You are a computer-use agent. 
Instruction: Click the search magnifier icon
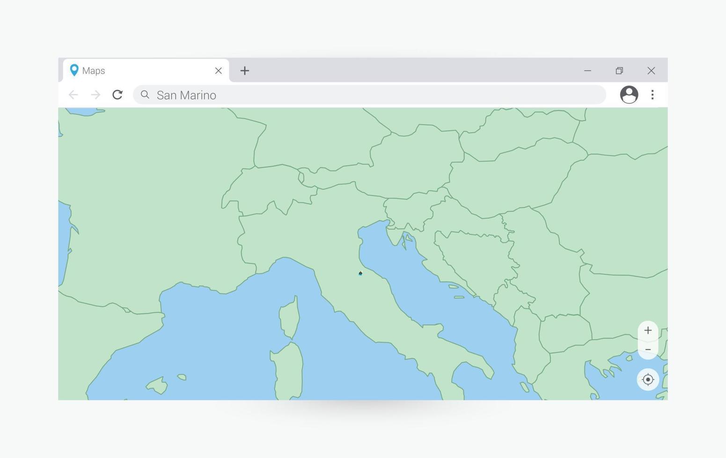(x=145, y=95)
